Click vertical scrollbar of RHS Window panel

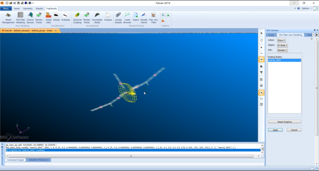(317, 88)
